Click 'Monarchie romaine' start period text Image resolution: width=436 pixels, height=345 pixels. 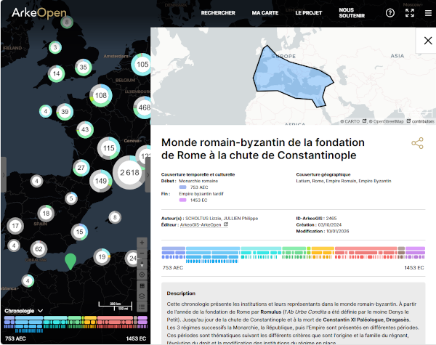[x=198, y=181]
